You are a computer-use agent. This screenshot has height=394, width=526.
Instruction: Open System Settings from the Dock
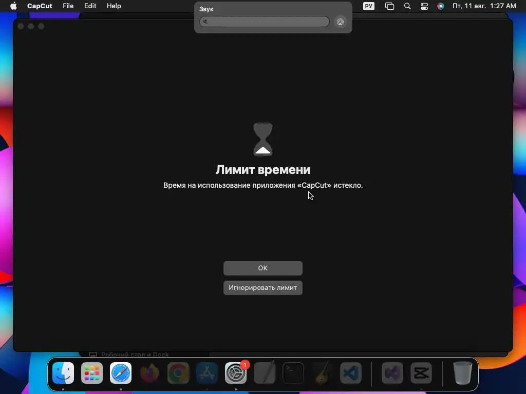click(236, 373)
